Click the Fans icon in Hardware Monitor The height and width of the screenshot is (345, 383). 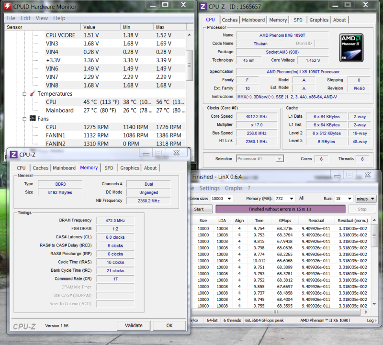point(33,119)
